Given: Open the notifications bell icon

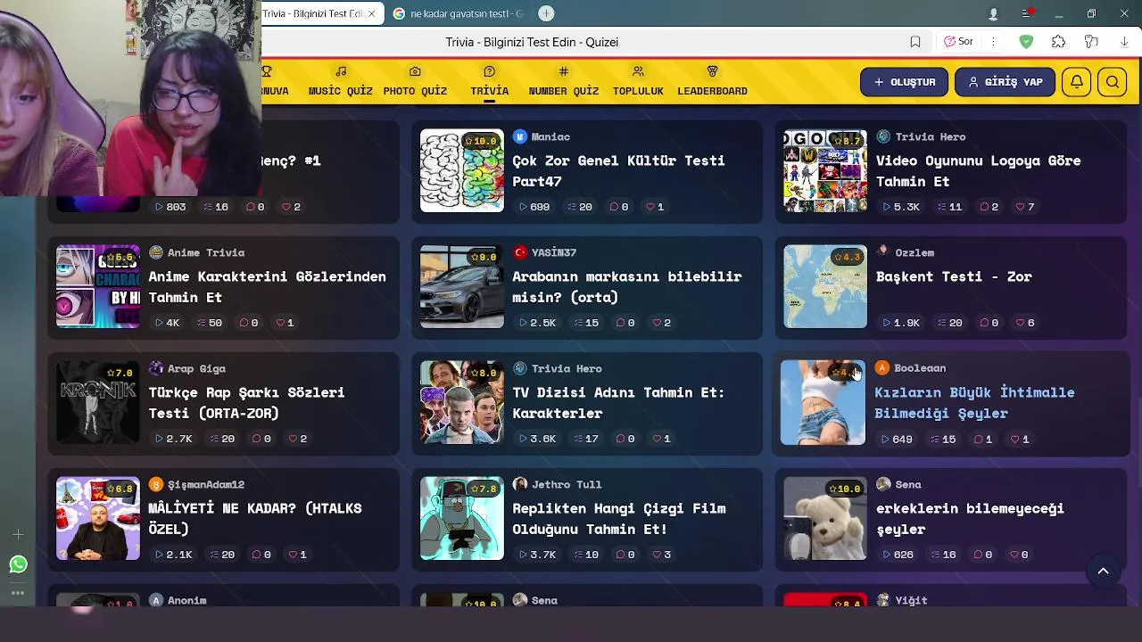Looking at the screenshot, I should tap(1077, 82).
